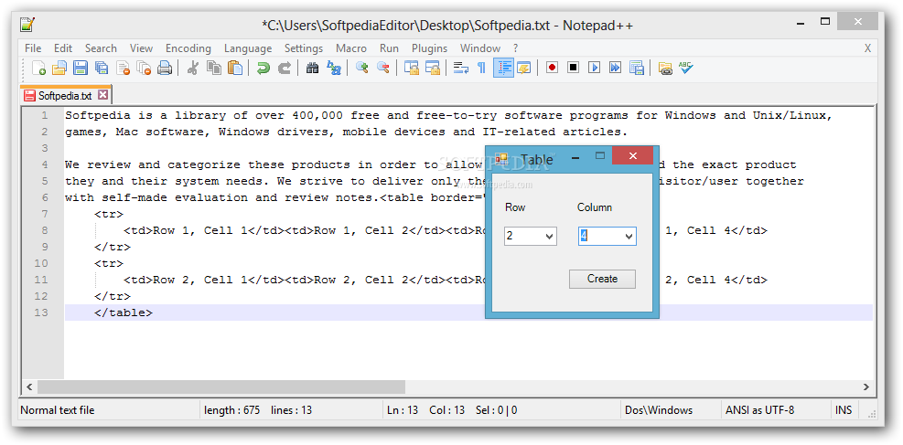This screenshot has width=903, height=445.
Task: Open the Macro menu
Action: point(351,48)
